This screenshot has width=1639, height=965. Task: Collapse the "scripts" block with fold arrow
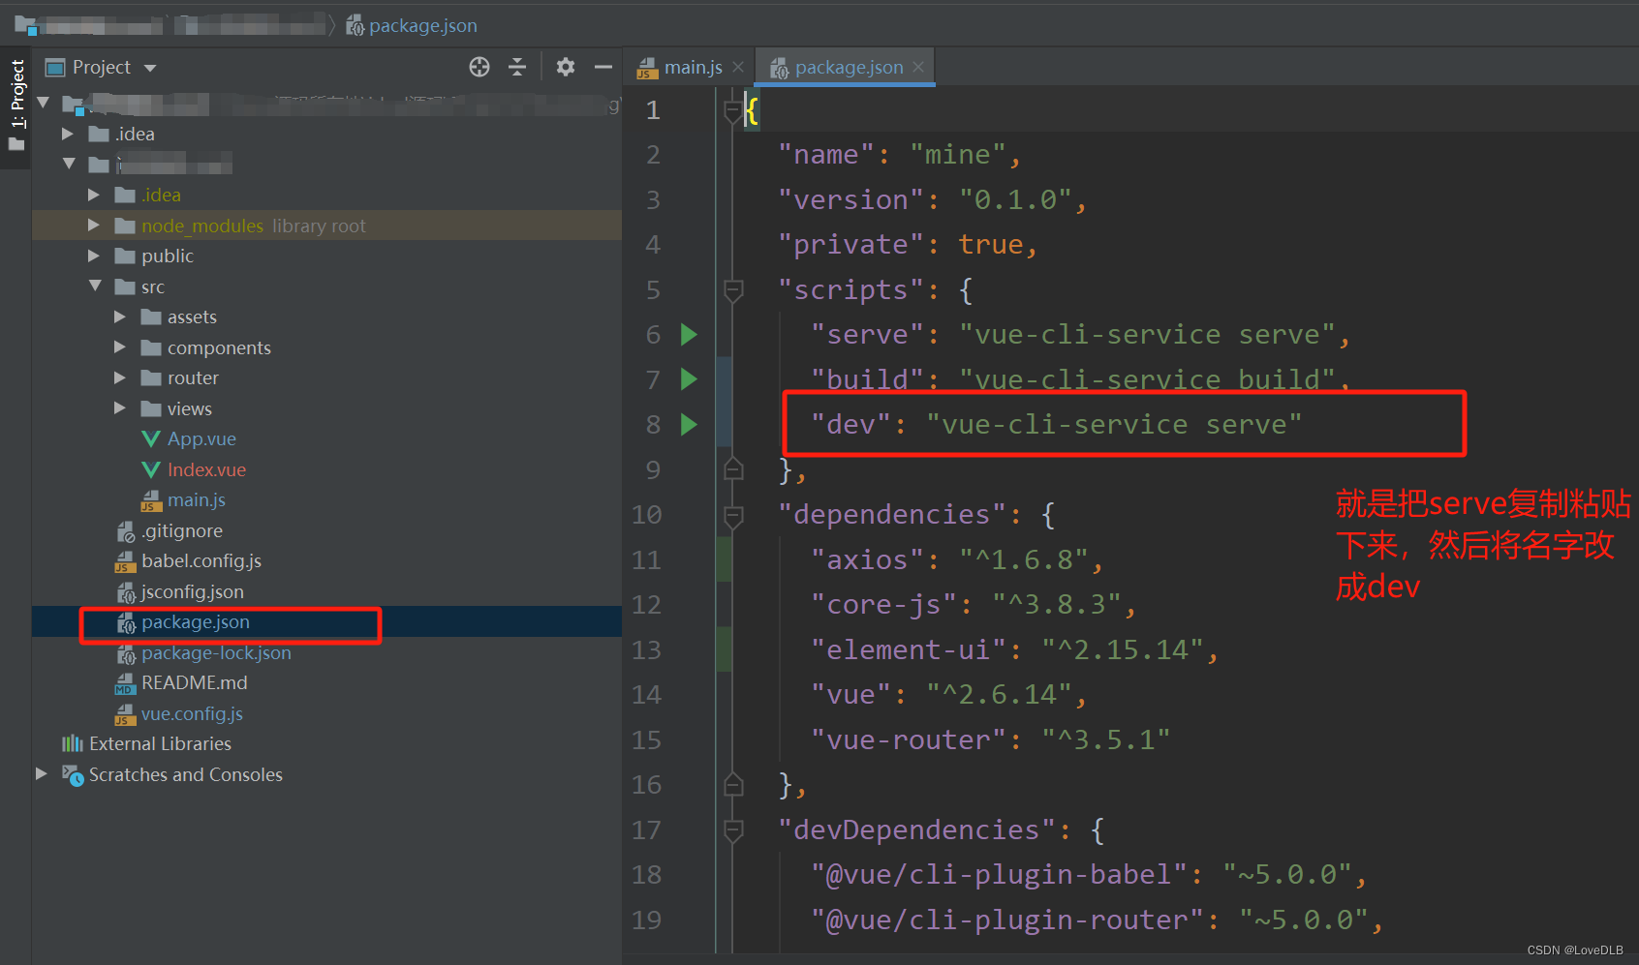point(733,289)
